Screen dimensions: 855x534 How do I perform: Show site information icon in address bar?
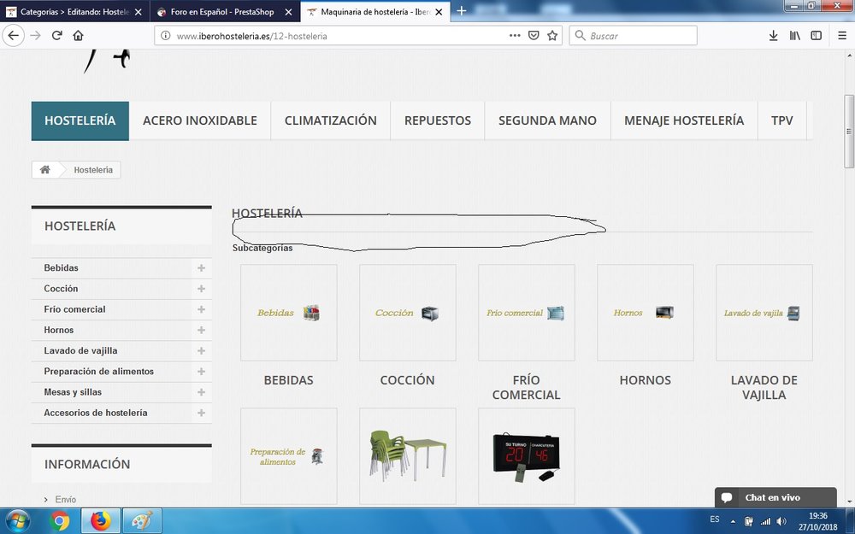click(x=165, y=36)
